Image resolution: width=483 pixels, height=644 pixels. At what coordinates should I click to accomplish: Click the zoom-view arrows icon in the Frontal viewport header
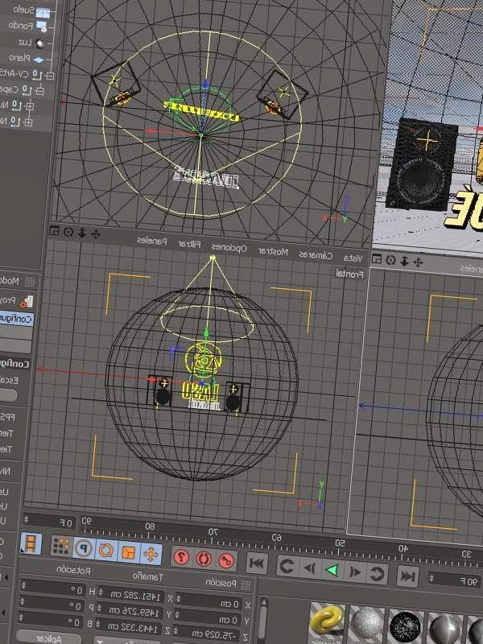point(82,233)
